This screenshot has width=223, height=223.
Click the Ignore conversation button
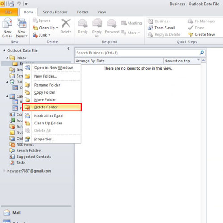point(41,21)
